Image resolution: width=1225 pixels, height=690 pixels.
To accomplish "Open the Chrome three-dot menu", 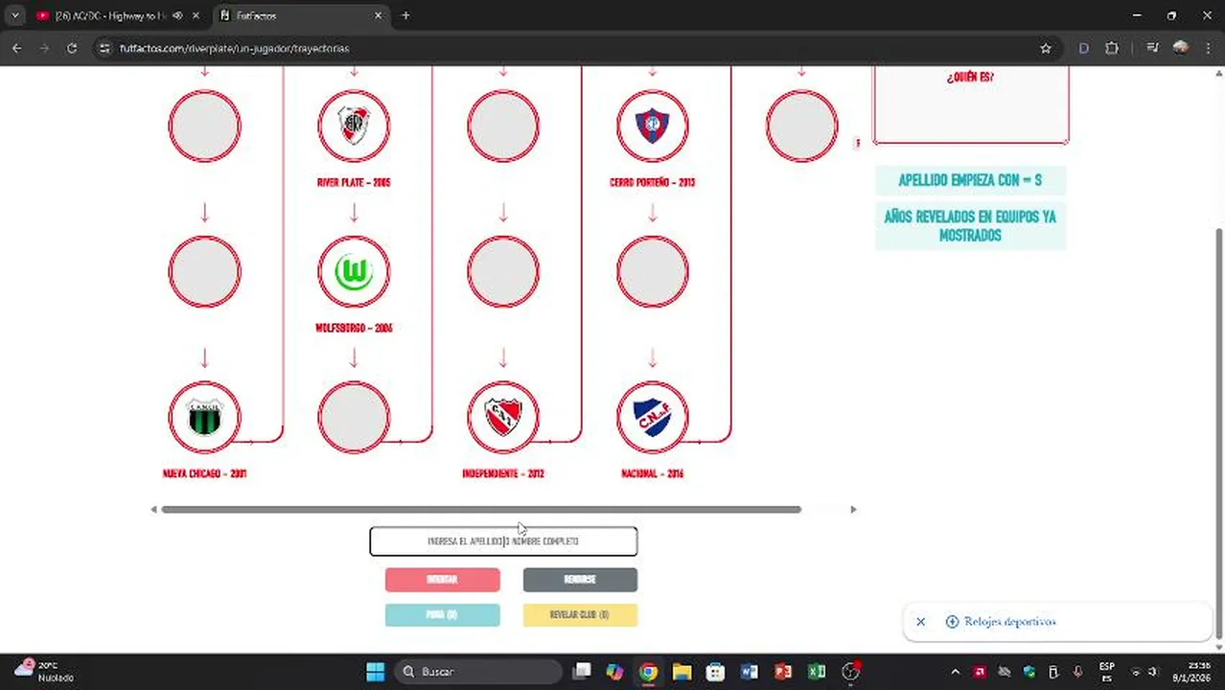I will click(1207, 48).
